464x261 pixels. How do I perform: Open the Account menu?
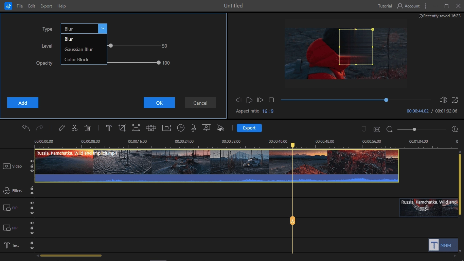[x=408, y=6]
